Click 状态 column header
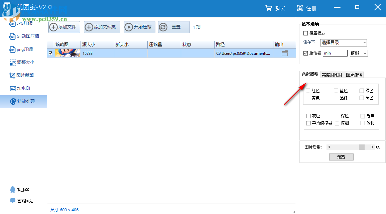The image size is (386, 214). [198, 44]
